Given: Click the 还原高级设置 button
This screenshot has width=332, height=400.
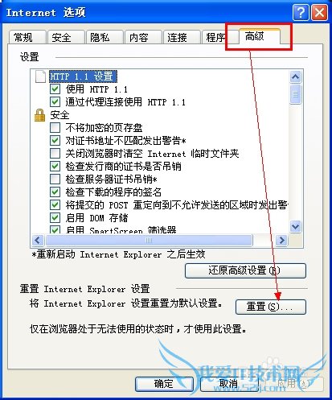Looking at the screenshot, I should (x=245, y=270).
